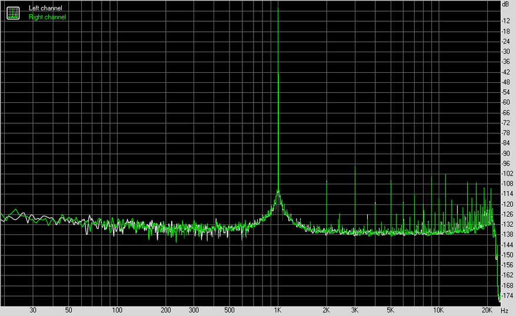Click the top of the 2 kHz harmonic spike
The width and height of the screenshot is (516, 316).
click(327, 181)
